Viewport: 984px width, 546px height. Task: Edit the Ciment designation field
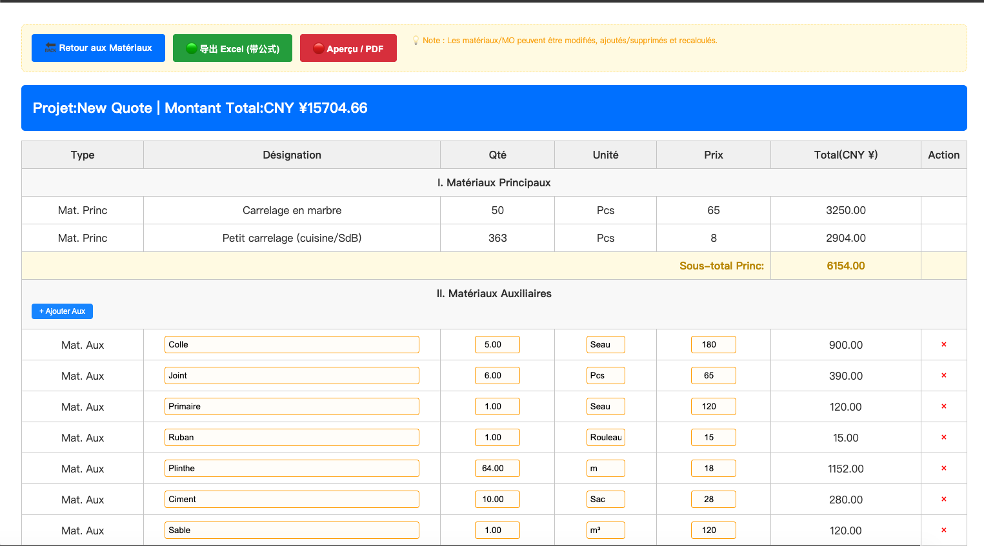click(292, 500)
